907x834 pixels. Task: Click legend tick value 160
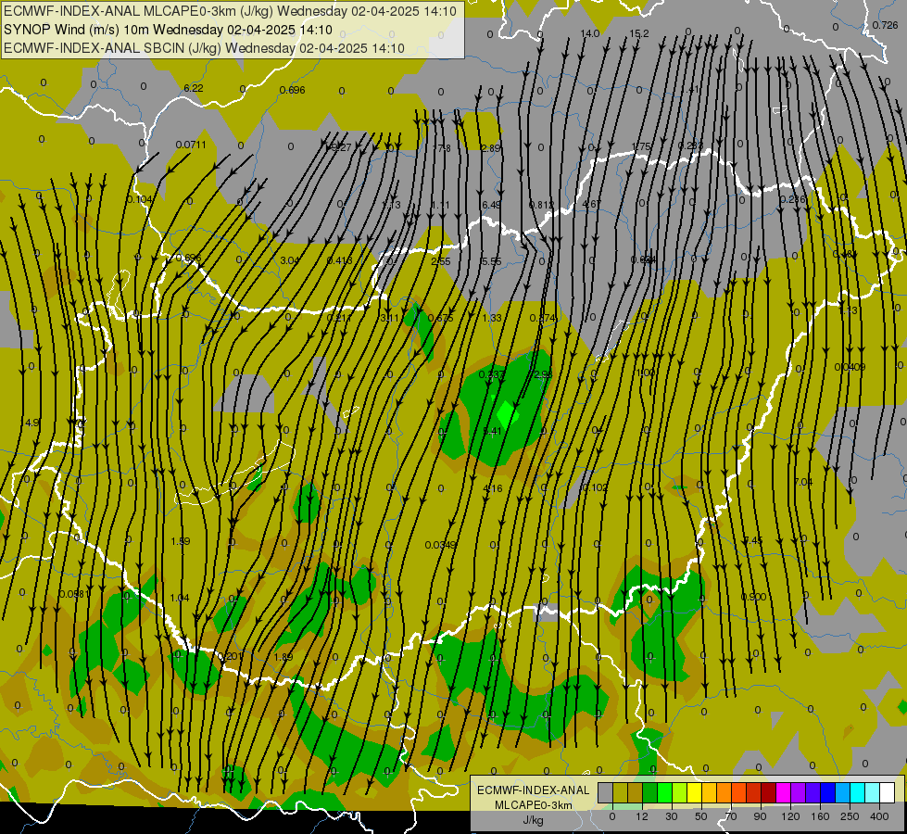(820, 816)
